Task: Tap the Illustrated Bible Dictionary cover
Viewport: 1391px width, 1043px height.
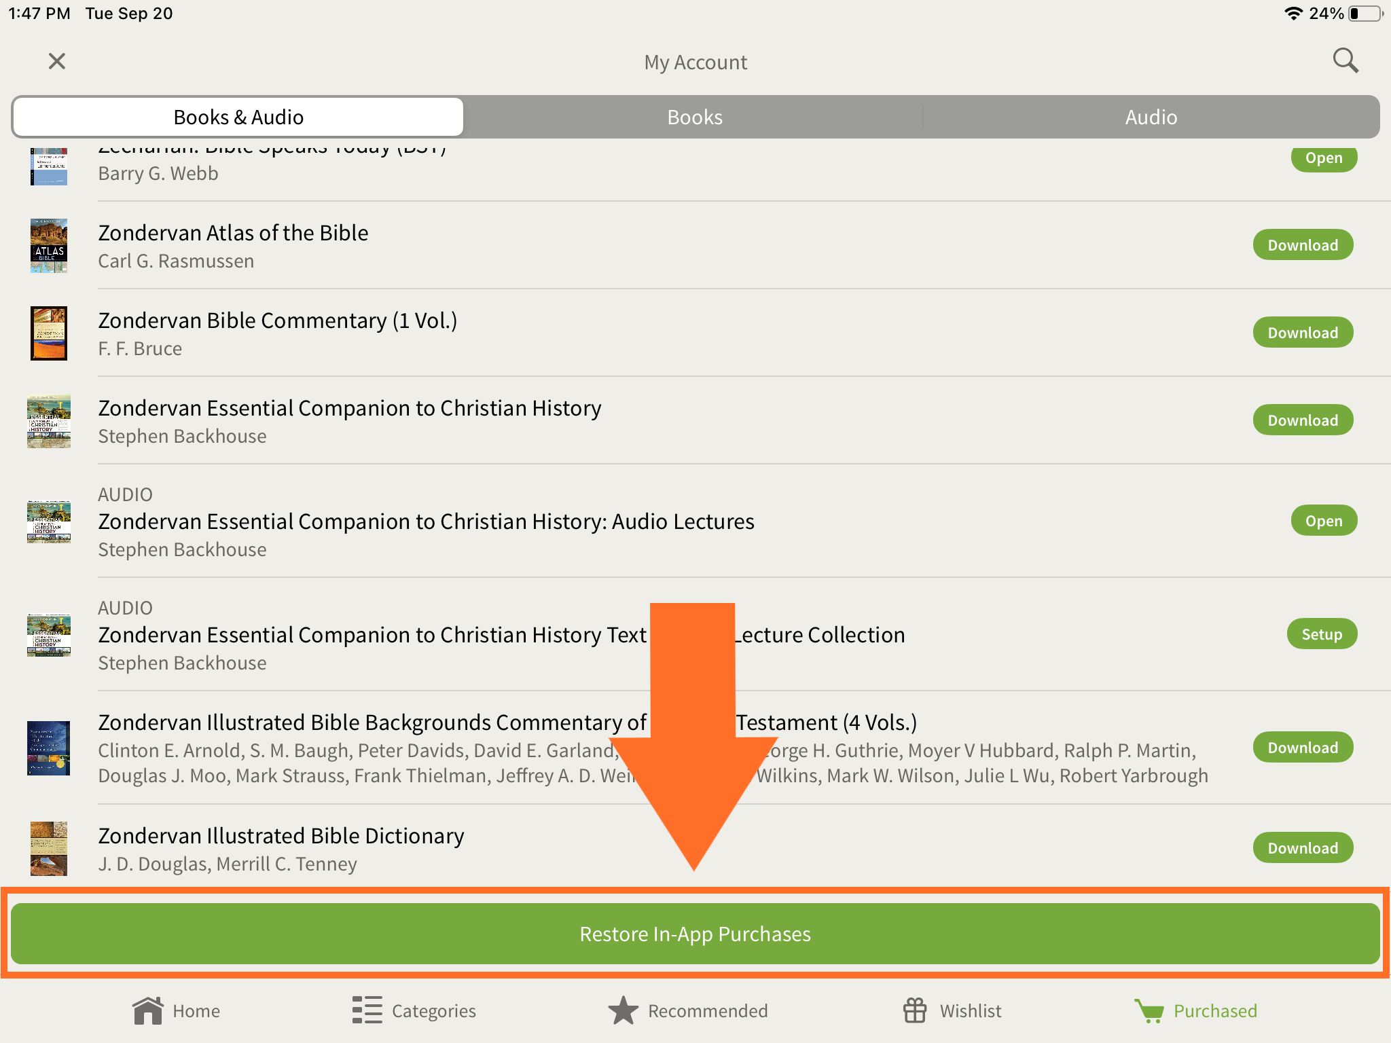Action: point(49,848)
